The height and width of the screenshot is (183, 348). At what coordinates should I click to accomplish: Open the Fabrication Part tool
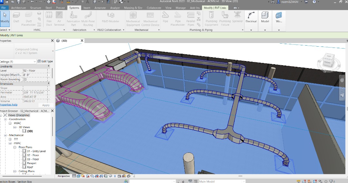click(x=73, y=19)
